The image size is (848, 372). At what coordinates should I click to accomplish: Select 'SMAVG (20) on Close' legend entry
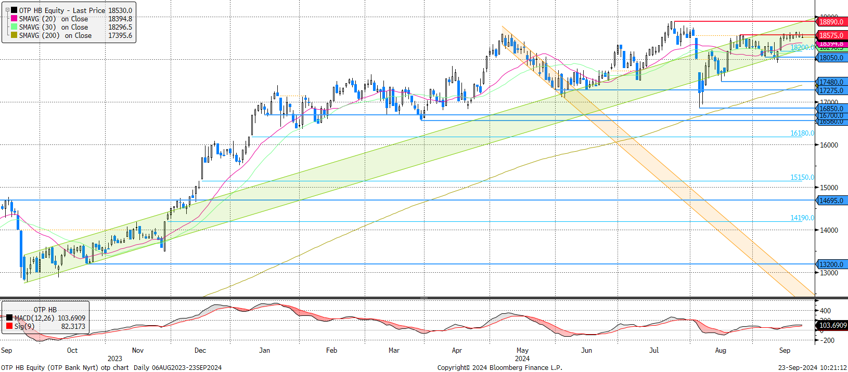[x=54, y=19]
